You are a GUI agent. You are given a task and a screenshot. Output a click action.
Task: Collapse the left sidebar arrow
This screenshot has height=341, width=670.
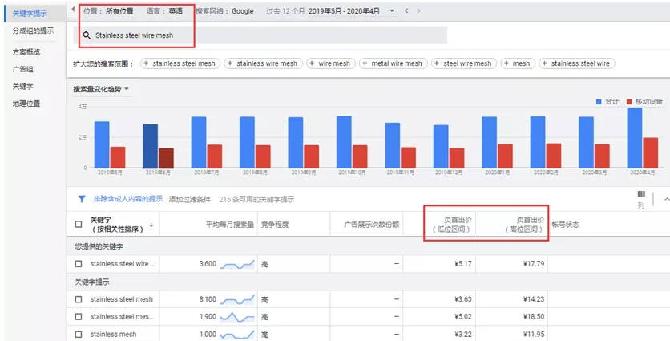coord(73,10)
